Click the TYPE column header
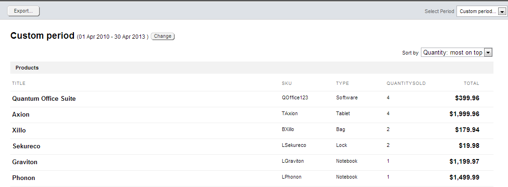508x187 pixels. pyautogui.click(x=343, y=83)
